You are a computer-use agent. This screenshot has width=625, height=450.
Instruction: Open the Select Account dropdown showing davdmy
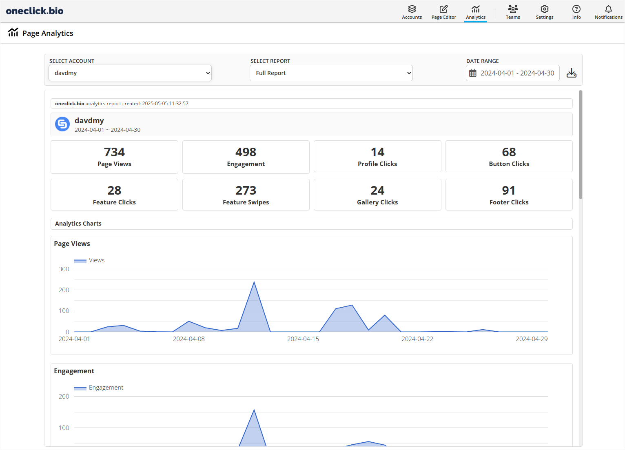click(130, 73)
